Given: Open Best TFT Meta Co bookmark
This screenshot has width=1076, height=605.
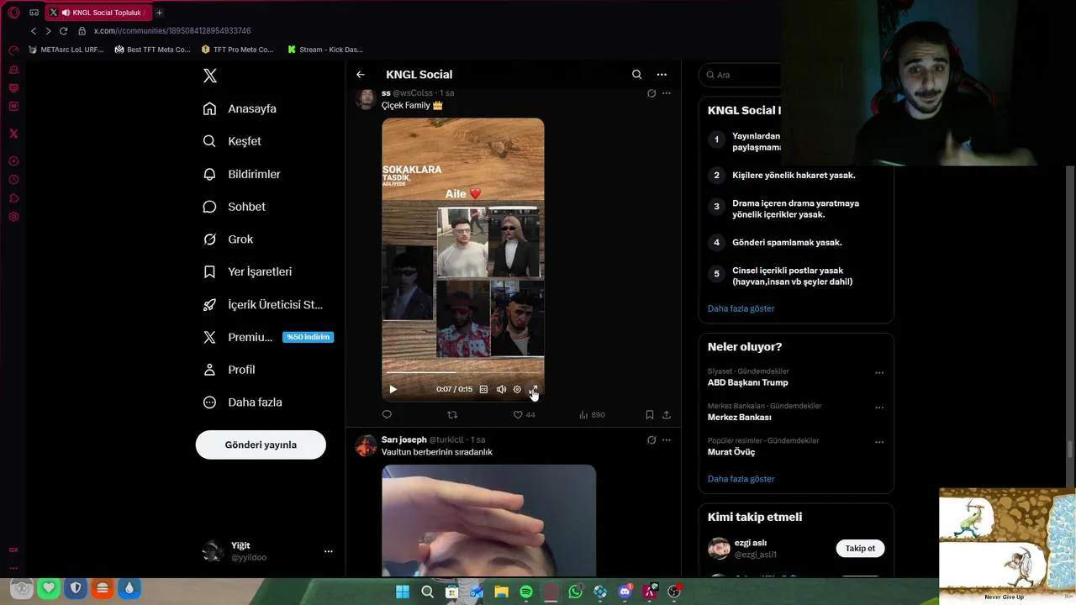Looking at the screenshot, I should coord(153,50).
